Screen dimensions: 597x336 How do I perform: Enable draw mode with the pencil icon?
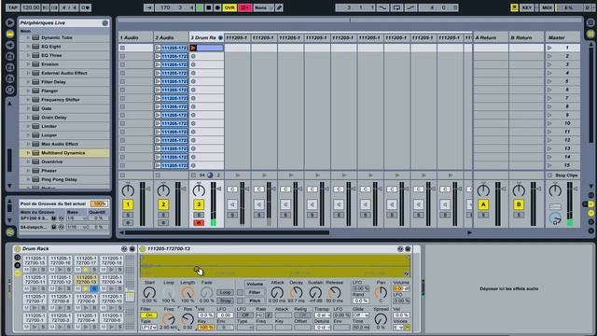279,7
